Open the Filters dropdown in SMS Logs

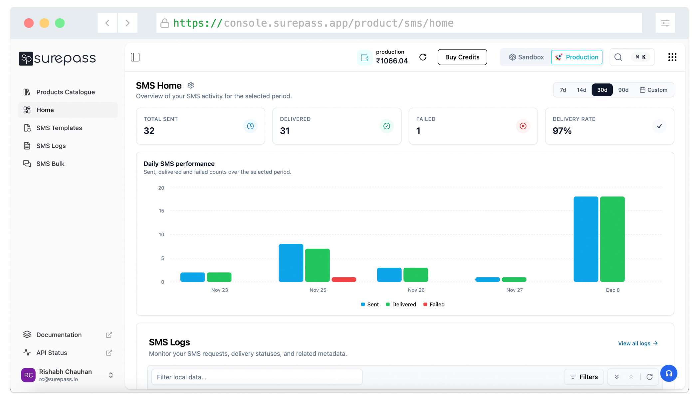(x=583, y=377)
